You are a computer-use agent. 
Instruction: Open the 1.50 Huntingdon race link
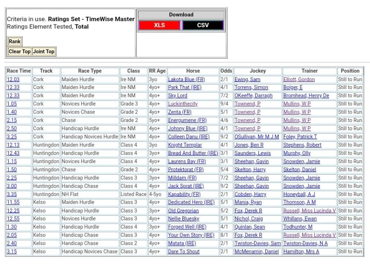(x=12, y=170)
